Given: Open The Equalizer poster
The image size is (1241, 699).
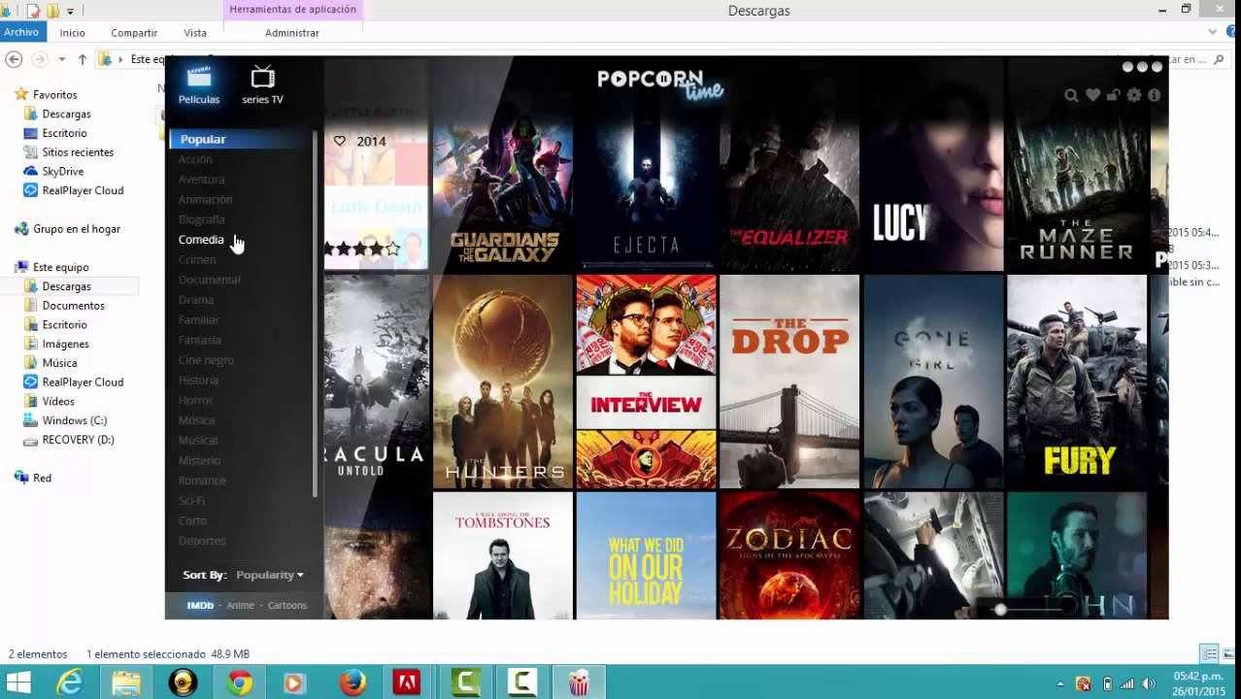Looking at the screenshot, I should click(x=789, y=183).
